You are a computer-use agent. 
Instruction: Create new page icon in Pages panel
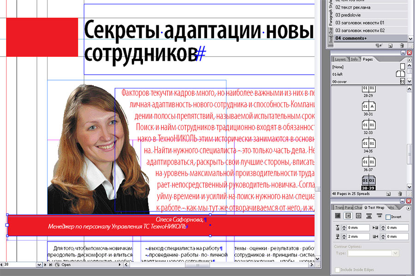(388, 194)
